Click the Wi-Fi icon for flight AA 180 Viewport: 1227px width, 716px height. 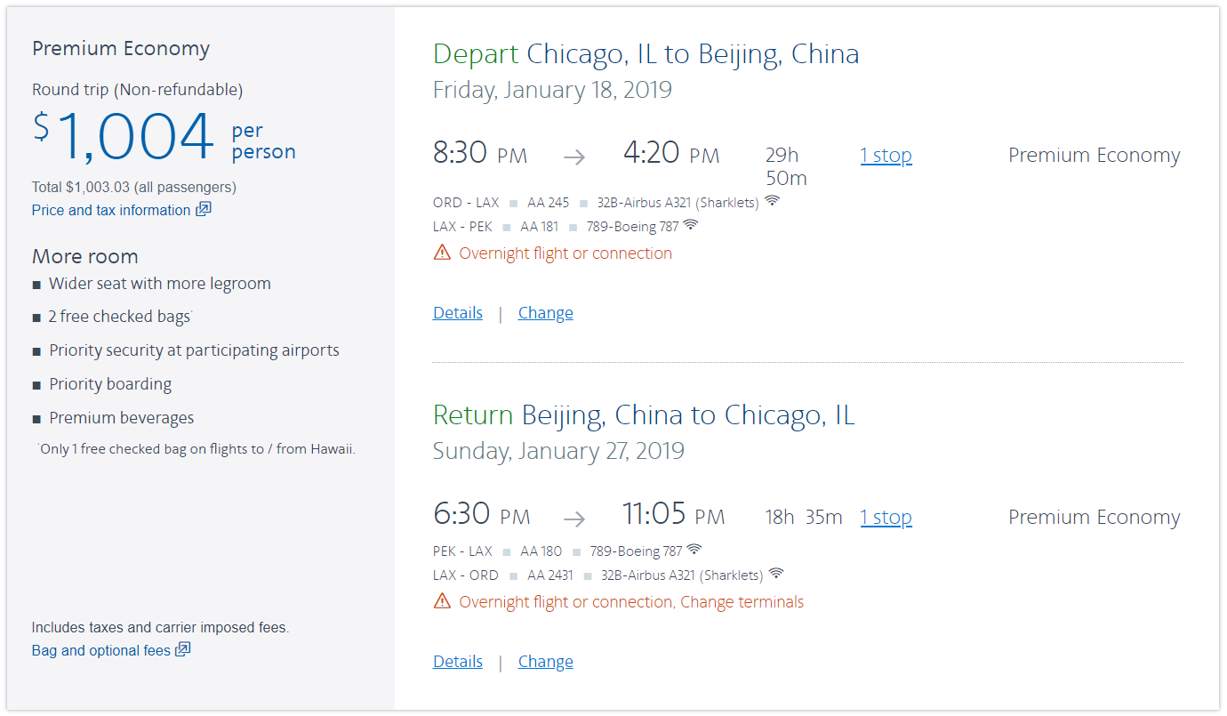694,550
